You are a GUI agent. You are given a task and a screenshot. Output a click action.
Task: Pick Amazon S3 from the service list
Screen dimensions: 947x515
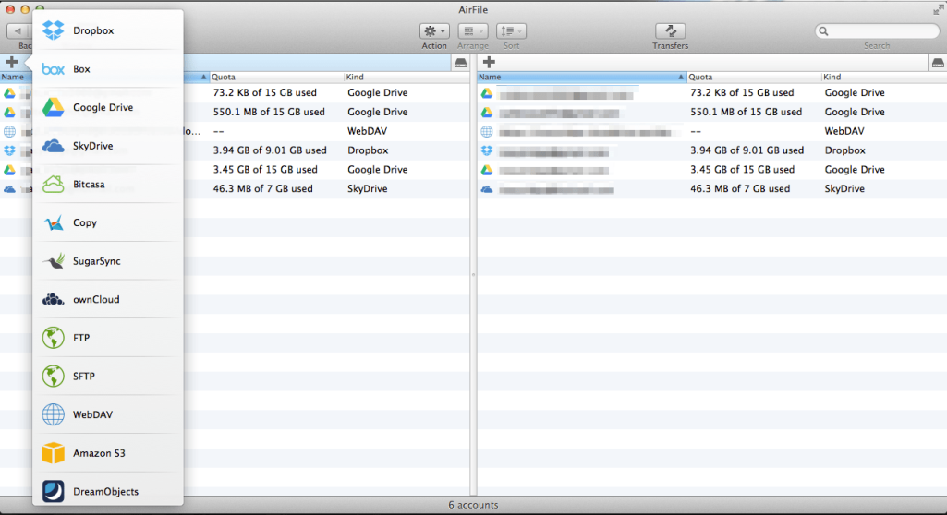tap(107, 453)
